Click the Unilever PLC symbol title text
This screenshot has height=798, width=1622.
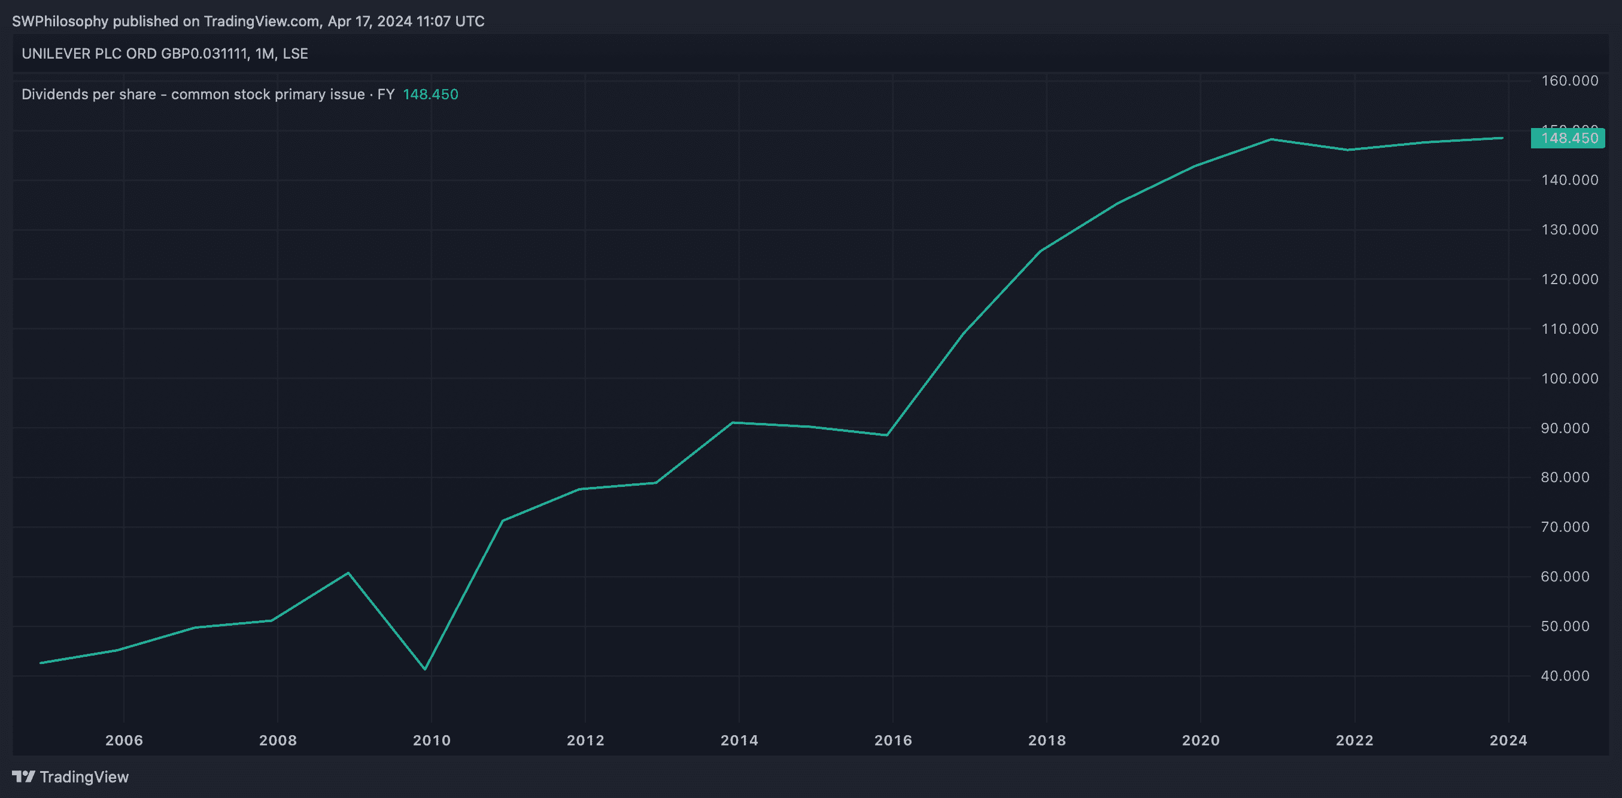(165, 53)
